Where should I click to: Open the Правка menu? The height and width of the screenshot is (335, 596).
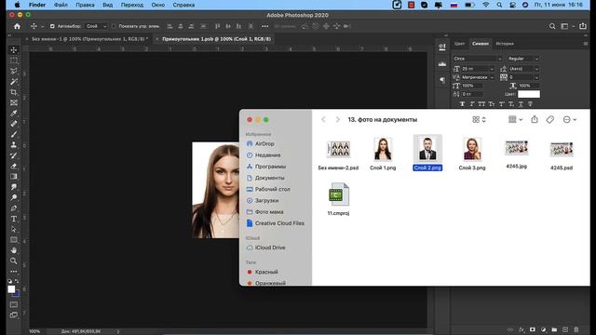coord(85,5)
